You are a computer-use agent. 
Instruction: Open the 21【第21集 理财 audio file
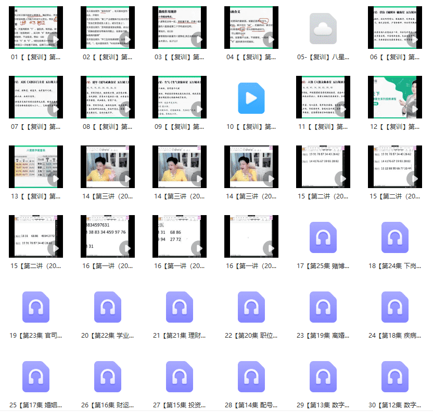[x=180, y=307]
